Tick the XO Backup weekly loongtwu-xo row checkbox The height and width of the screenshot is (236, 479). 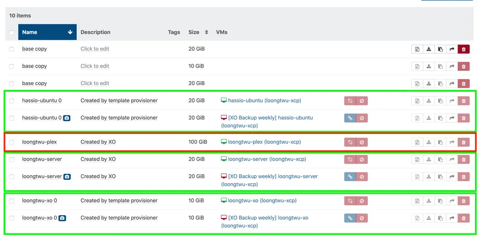(x=11, y=218)
